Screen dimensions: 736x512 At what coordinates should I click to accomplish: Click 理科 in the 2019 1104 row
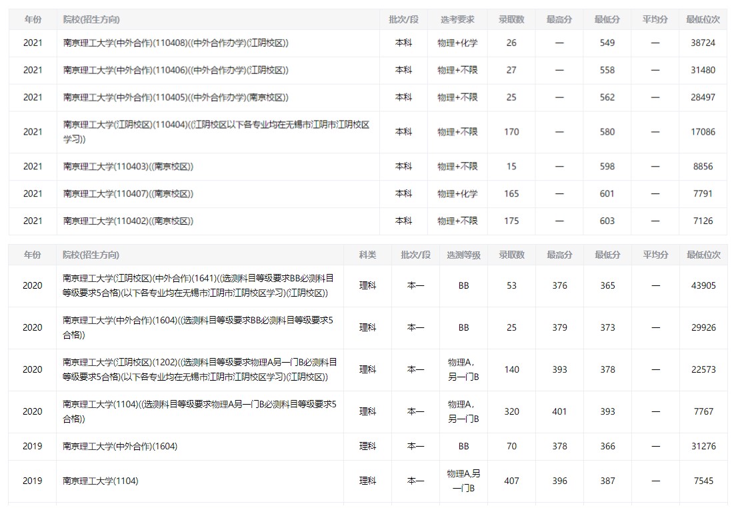(367, 481)
